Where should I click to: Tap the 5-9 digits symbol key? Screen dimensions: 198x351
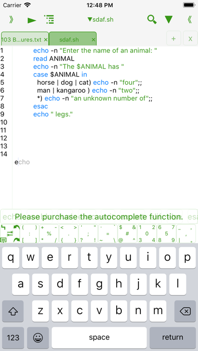(x=166, y=233)
